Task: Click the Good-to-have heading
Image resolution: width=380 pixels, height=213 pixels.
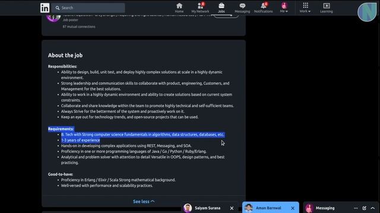Action: (61, 174)
